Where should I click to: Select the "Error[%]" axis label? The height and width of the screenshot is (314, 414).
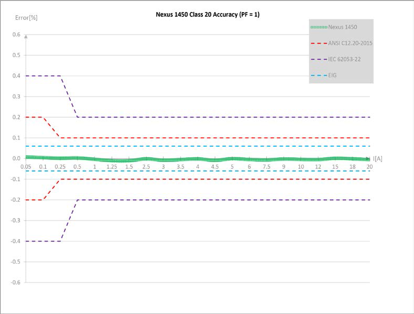26,18
